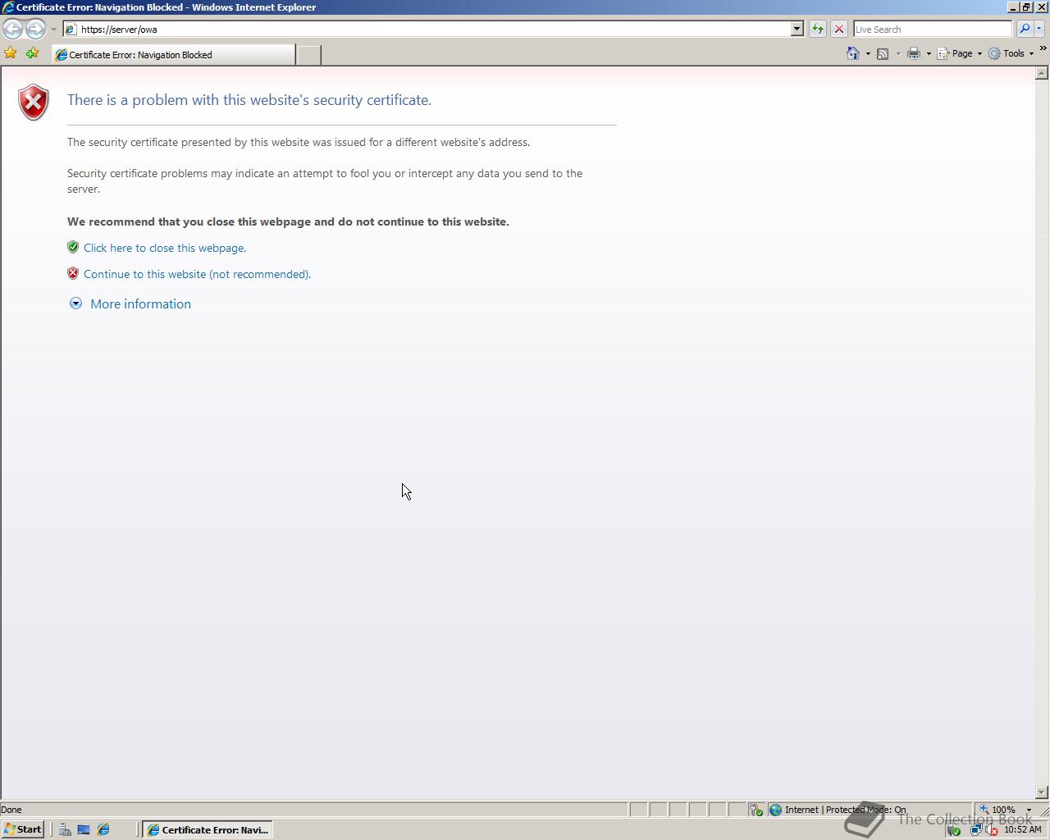Click the vertical scrollbar down arrow

1042,792
